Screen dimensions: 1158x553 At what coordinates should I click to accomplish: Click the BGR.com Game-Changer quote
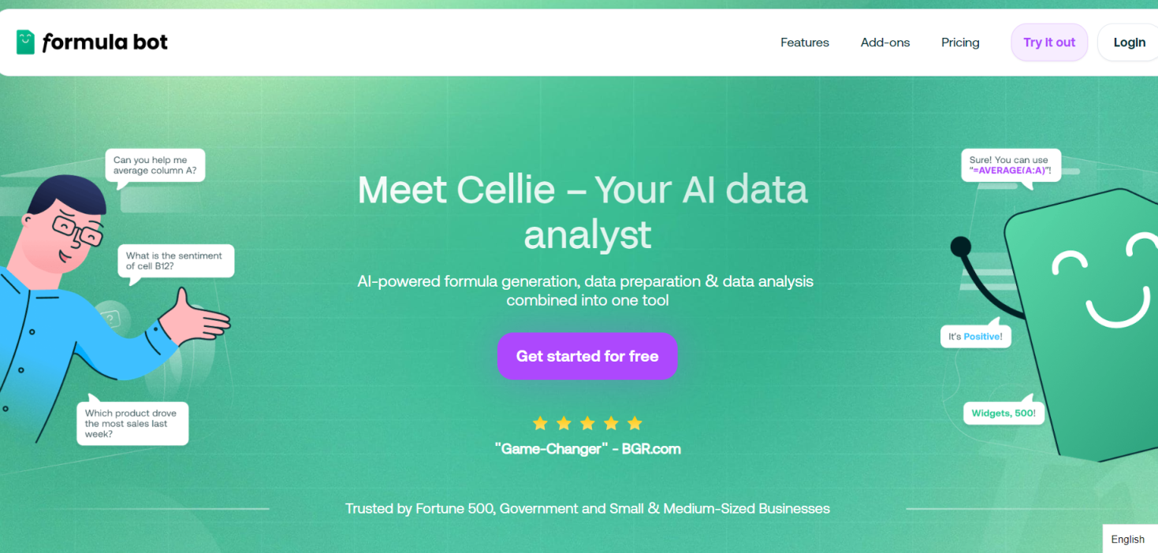pos(586,448)
